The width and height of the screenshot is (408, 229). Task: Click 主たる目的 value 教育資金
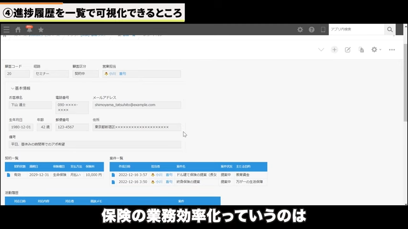click(243, 175)
